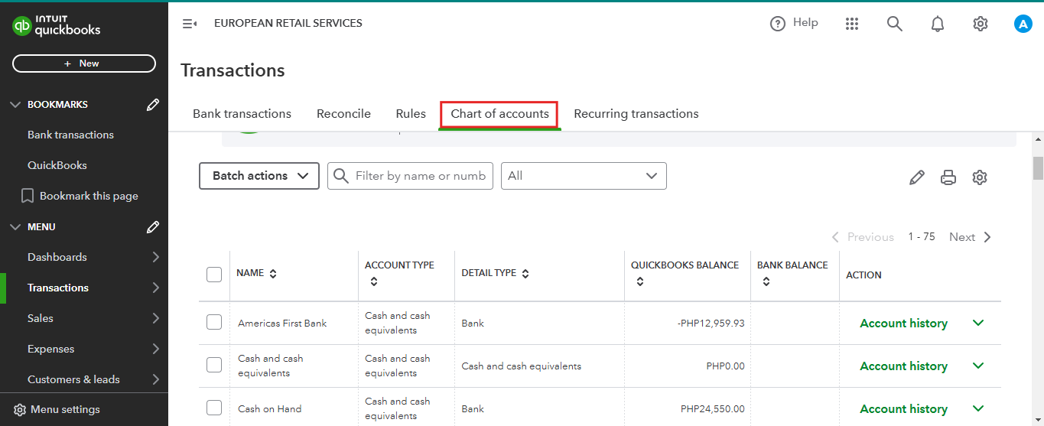The height and width of the screenshot is (426, 1044).
Task: Switch to the Reconcile tab
Action: (x=343, y=114)
